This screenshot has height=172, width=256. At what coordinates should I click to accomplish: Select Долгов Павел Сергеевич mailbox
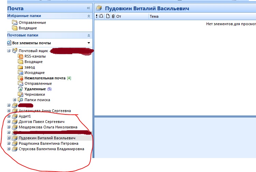click(42, 122)
